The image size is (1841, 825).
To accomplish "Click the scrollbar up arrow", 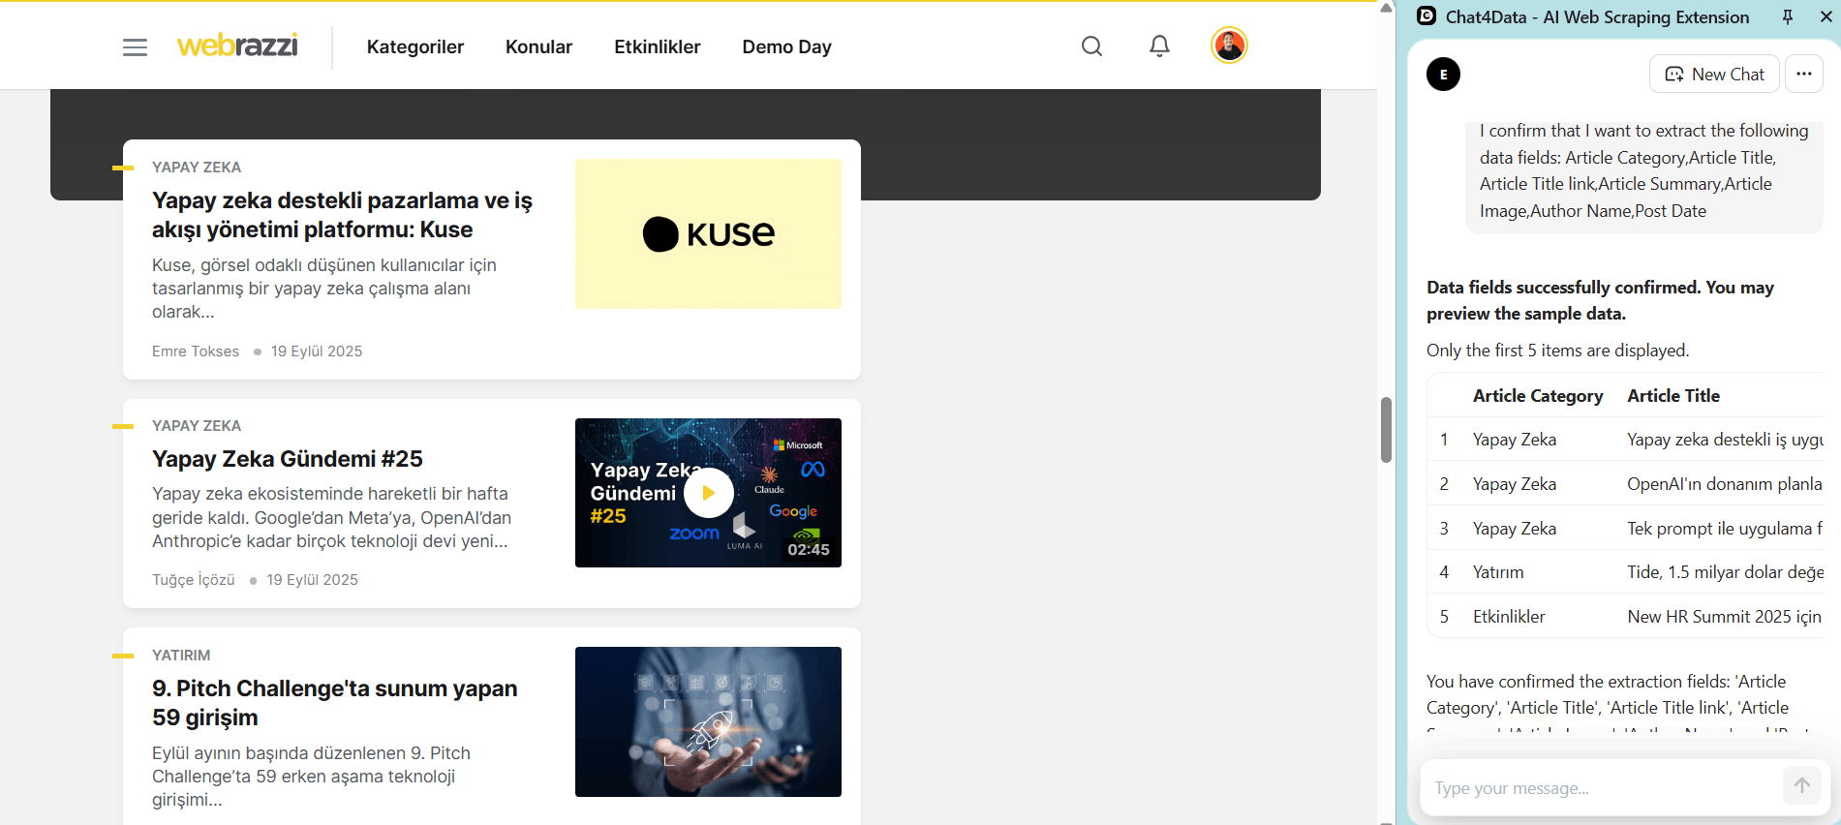I will click(1386, 8).
